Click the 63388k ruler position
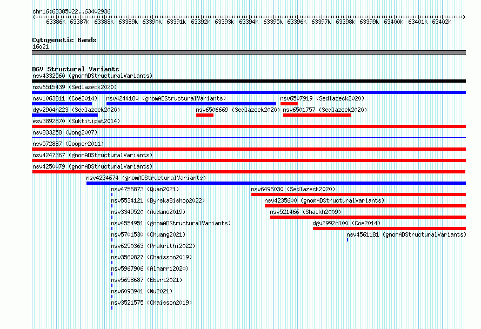The image size is (481, 329). pyautogui.click(x=104, y=22)
